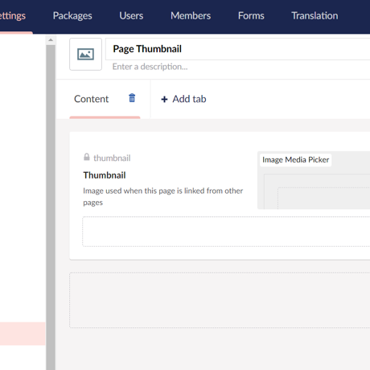
Task: Click the plus icon before Add tab
Action: coord(164,100)
